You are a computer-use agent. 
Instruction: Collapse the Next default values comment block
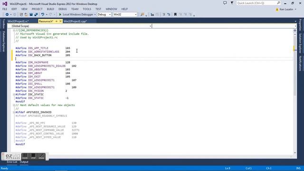pos(14,105)
